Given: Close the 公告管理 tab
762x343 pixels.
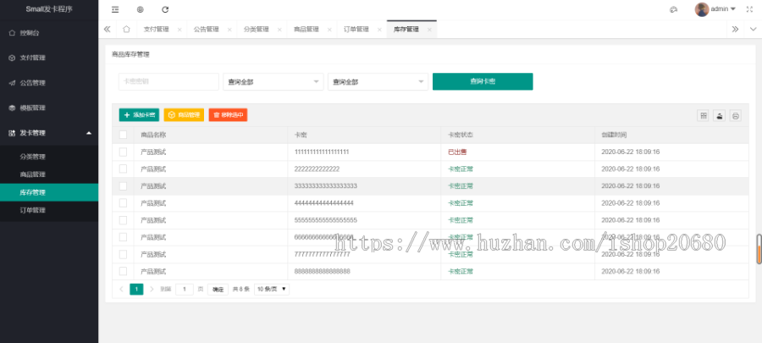Looking at the screenshot, I should tap(229, 30).
